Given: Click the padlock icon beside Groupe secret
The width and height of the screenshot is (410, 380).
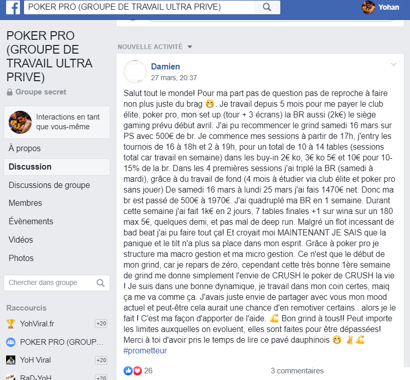Looking at the screenshot, I should 10,92.
